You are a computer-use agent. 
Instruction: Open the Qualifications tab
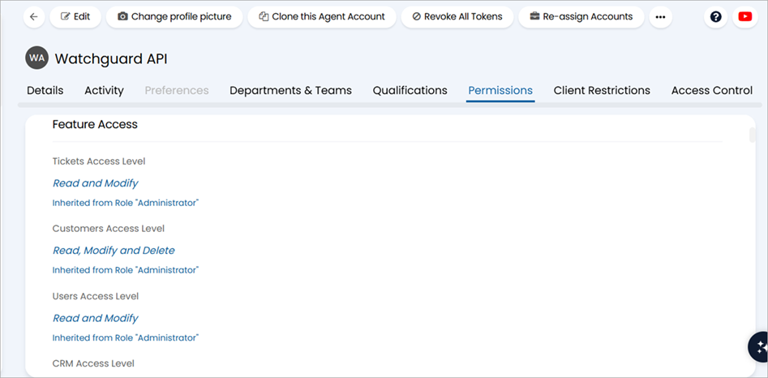tap(410, 91)
